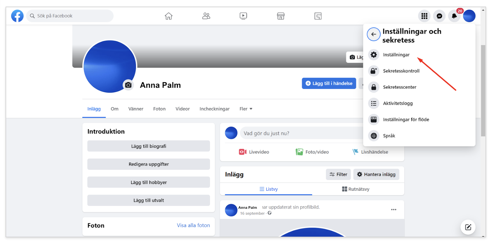Click the Vad gör du just nu? field
Screen dimensions: 494x246
302,133
